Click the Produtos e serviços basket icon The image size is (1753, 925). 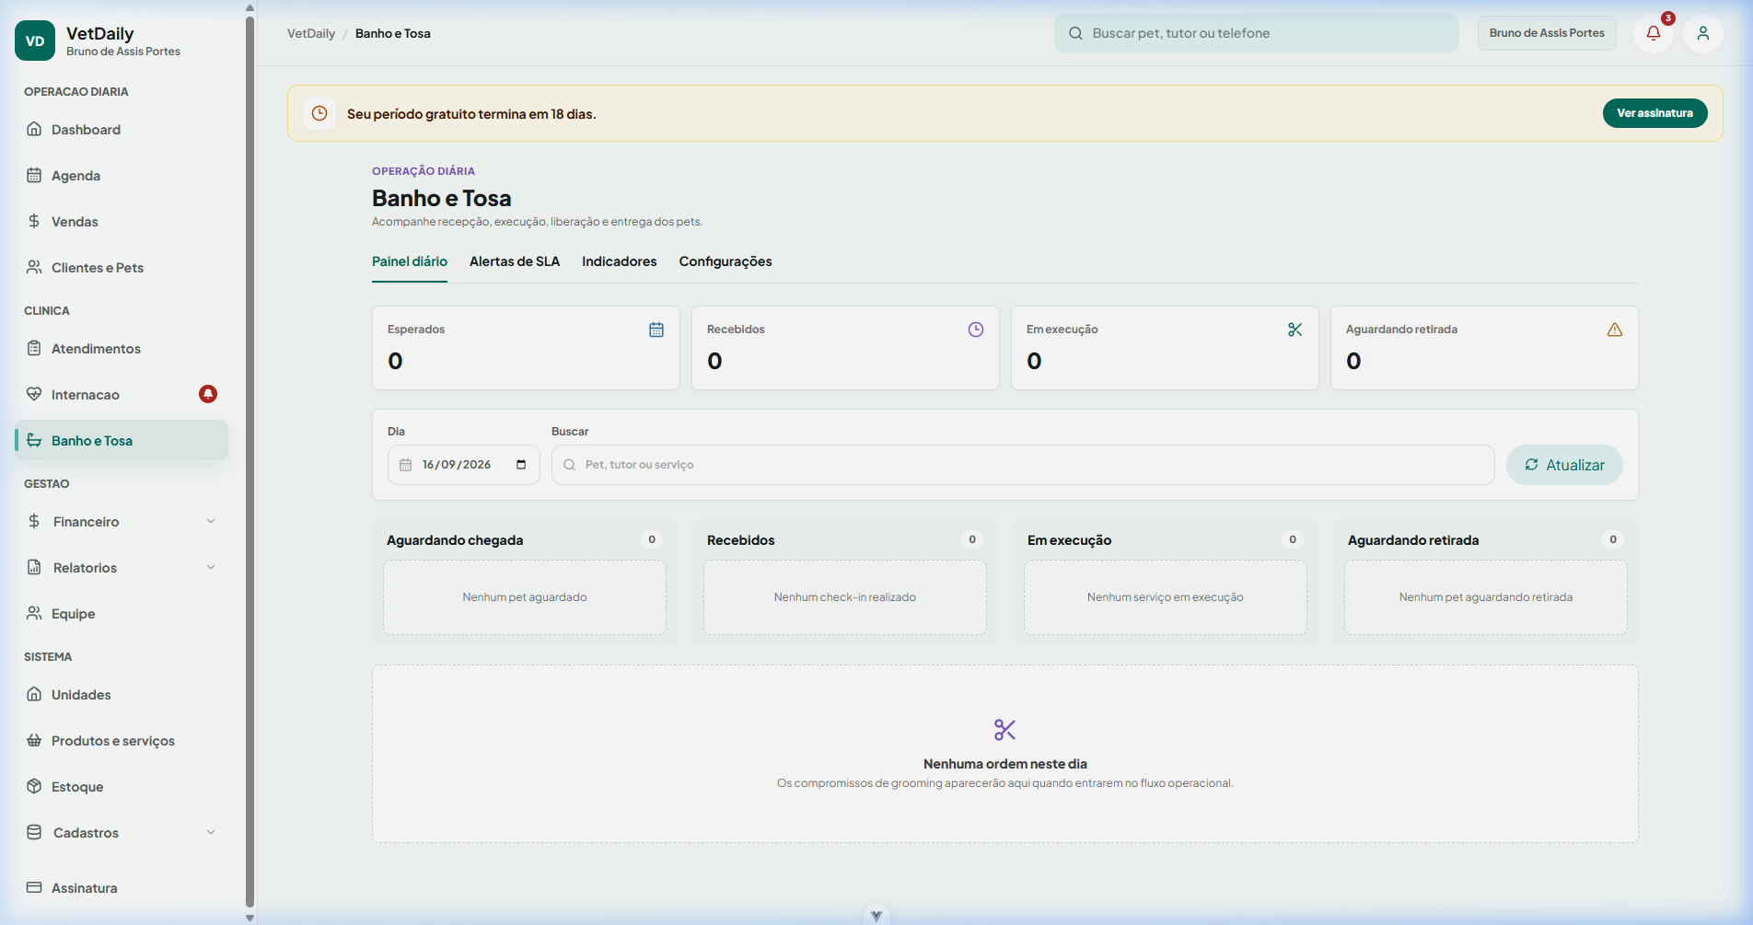click(34, 740)
